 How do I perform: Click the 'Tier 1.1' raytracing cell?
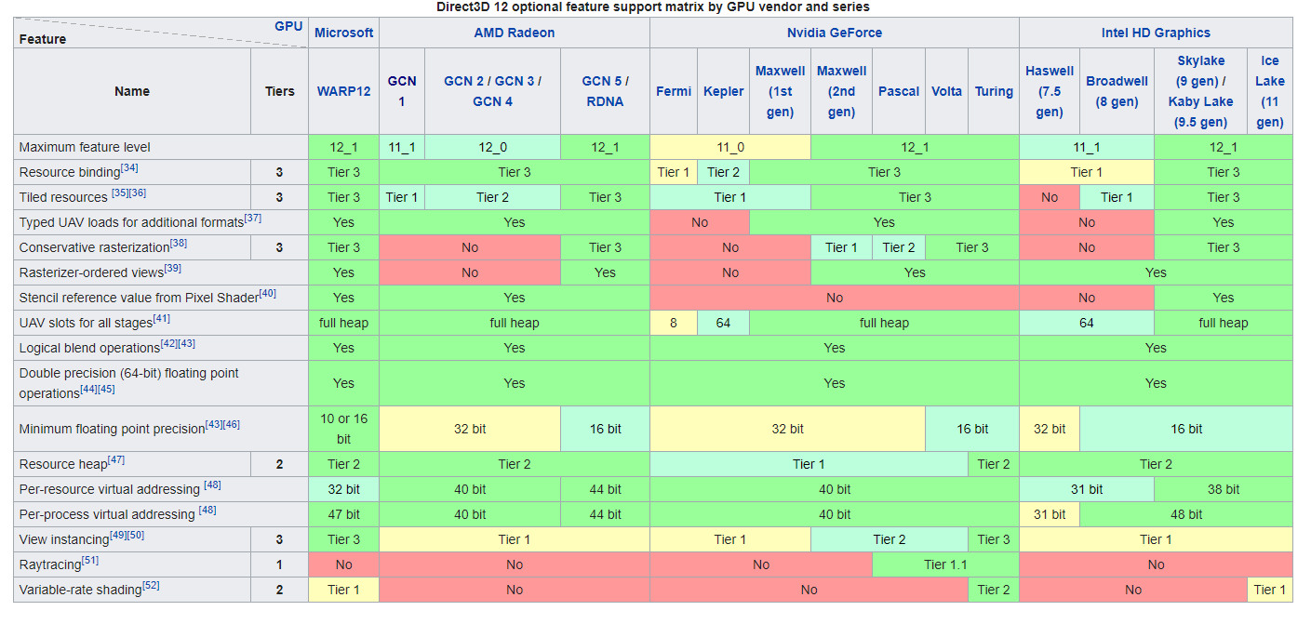[946, 564]
